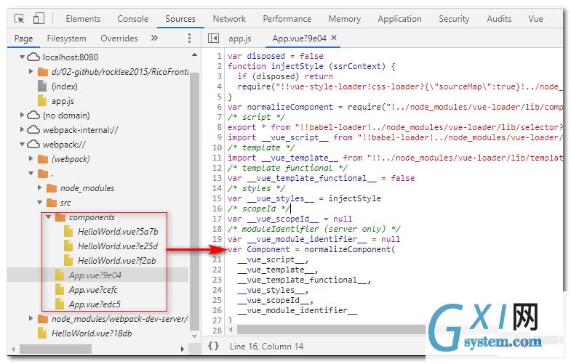Activate the inspect element picker icon

click(x=20, y=19)
